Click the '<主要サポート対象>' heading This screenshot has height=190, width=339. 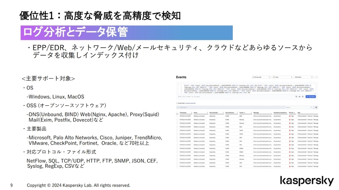pos(48,78)
